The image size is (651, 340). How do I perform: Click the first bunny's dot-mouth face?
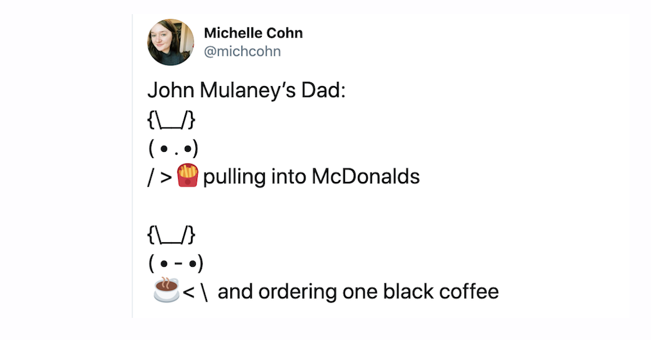coord(173,148)
